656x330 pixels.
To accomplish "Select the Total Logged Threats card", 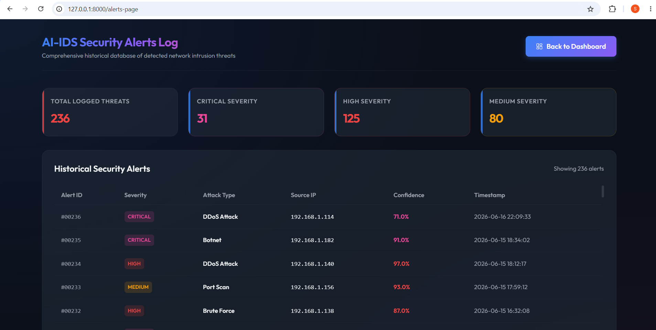I will [x=110, y=112].
